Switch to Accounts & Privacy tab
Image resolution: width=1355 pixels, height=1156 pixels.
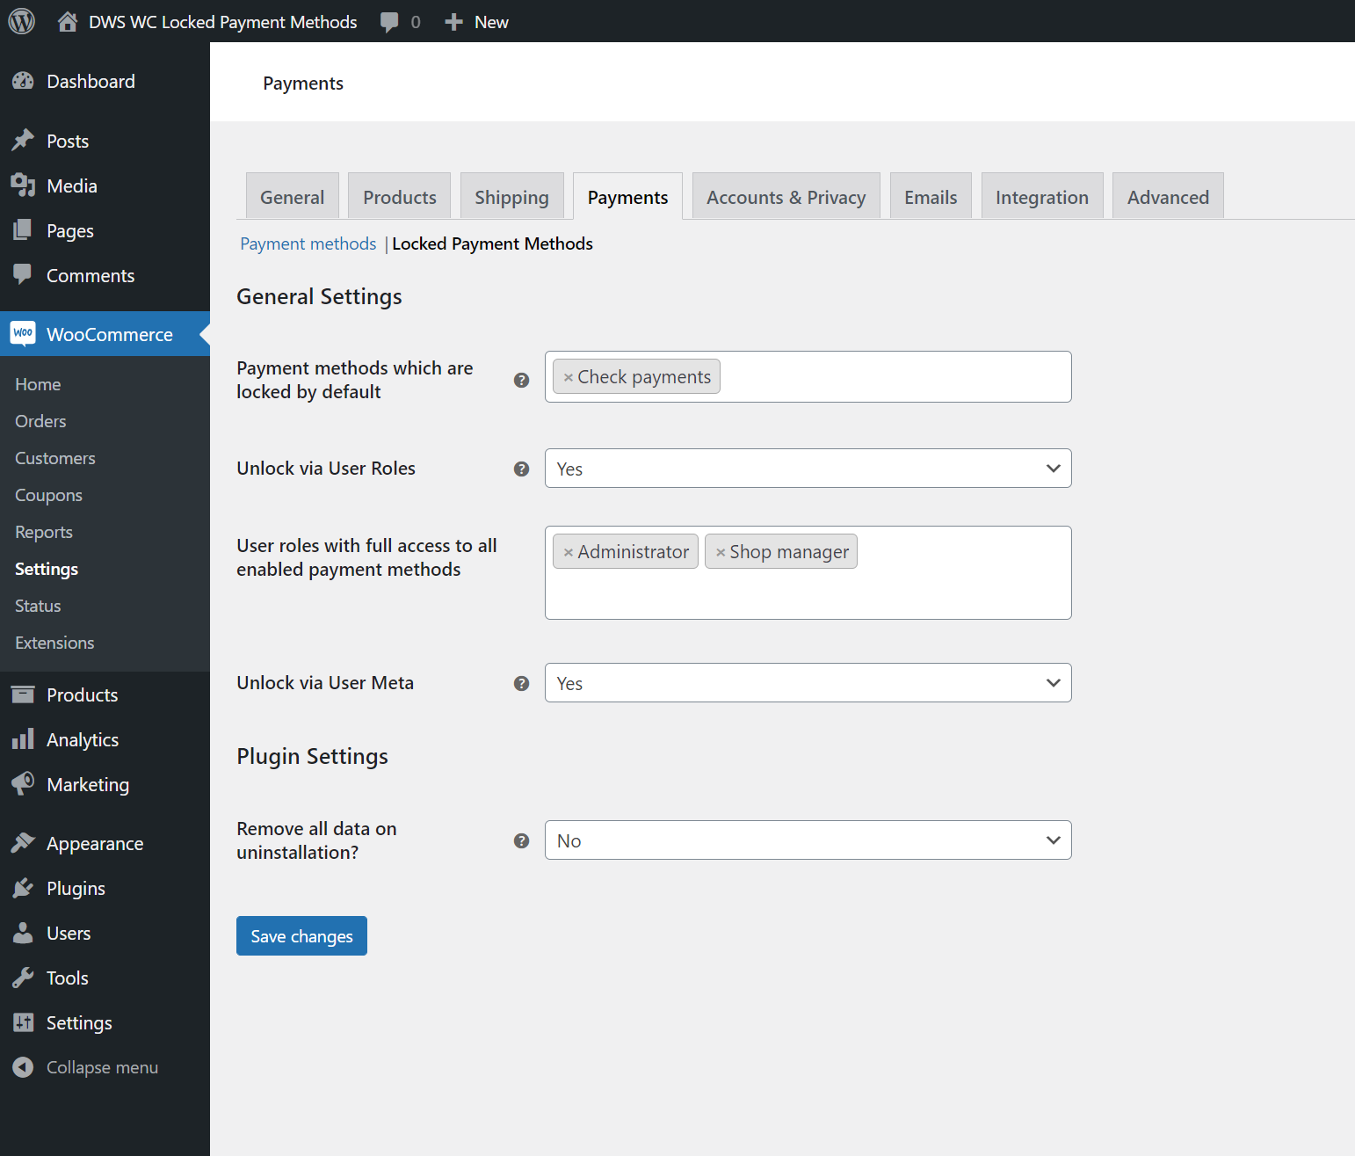pos(786,197)
